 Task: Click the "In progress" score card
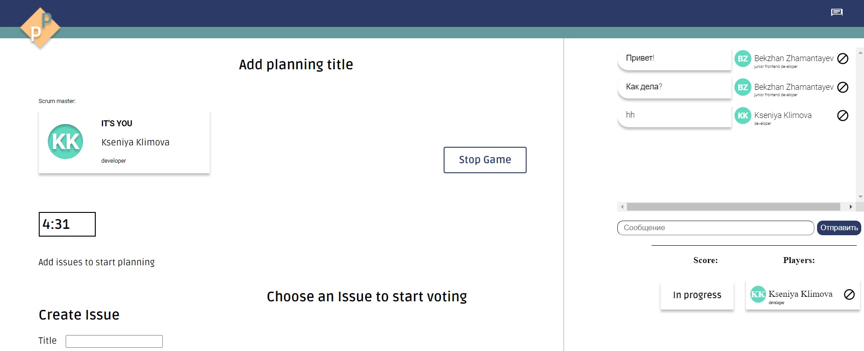697,295
